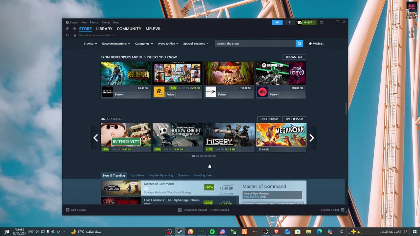This screenshot has height=236, width=420.
Task: Select the Trending Free tab
Action: 202,175
